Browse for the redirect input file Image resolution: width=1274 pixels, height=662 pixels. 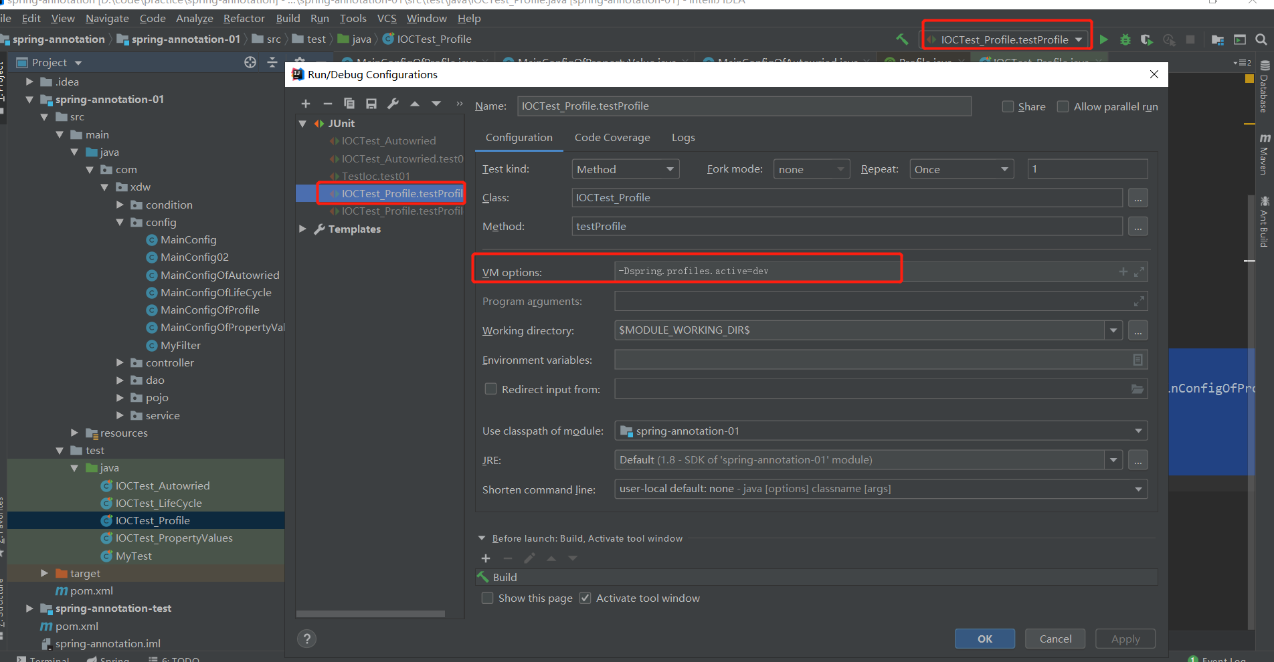point(1137,389)
